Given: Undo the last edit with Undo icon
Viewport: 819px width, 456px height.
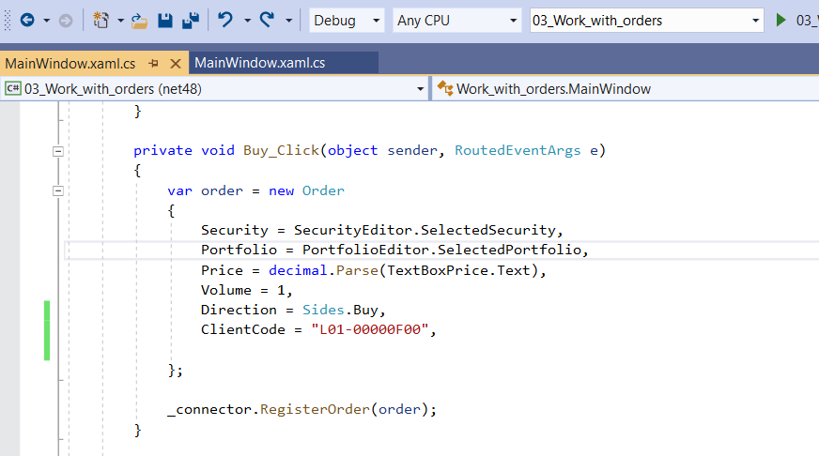Looking at the screenshot, I should point(224,20).
